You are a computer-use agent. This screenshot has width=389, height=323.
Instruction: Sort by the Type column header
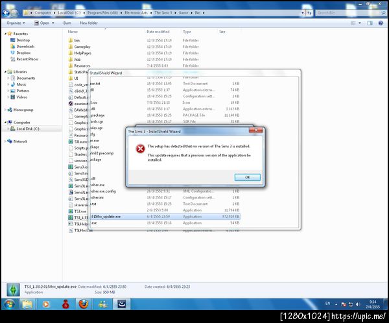187,32
